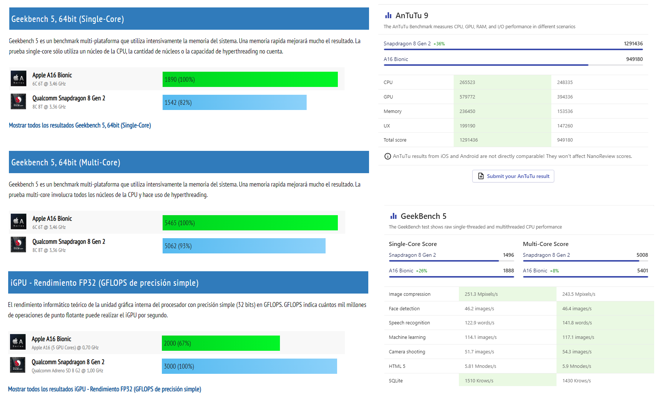
Task: Click Speech recognition 141.8 words/s cell
Action: [x=605, y=323]
